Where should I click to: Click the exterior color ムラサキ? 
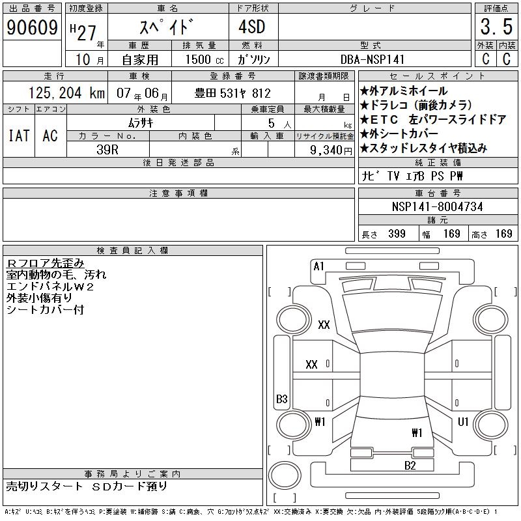click(x=141, y=123)
